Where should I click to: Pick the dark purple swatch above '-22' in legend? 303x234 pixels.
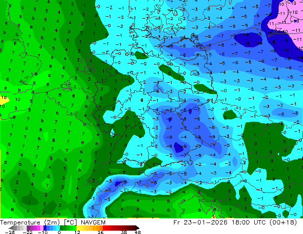pyautogui.click(x=28, y=228)
